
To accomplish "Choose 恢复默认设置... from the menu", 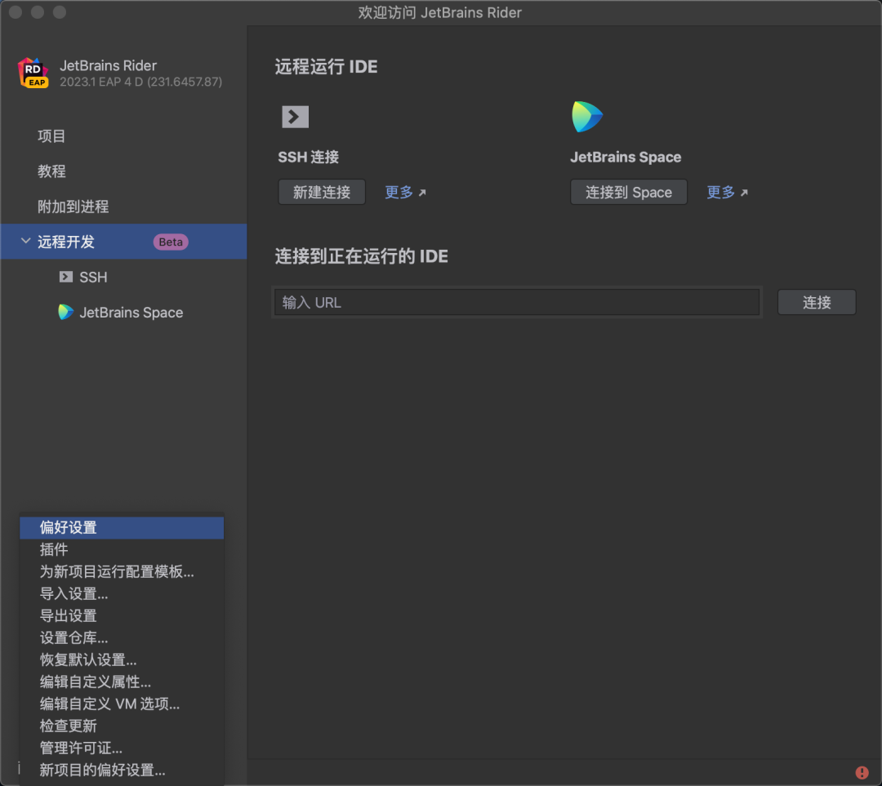I will tap(122, 660).
